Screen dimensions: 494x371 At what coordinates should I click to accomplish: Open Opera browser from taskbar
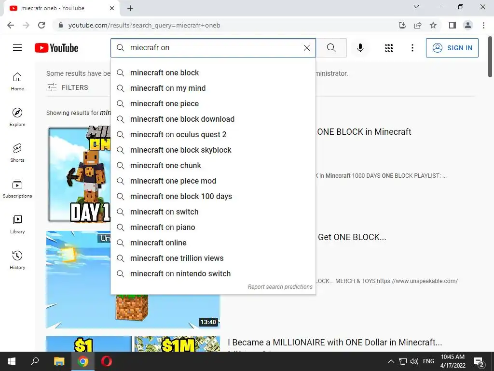tap(106, 361)
